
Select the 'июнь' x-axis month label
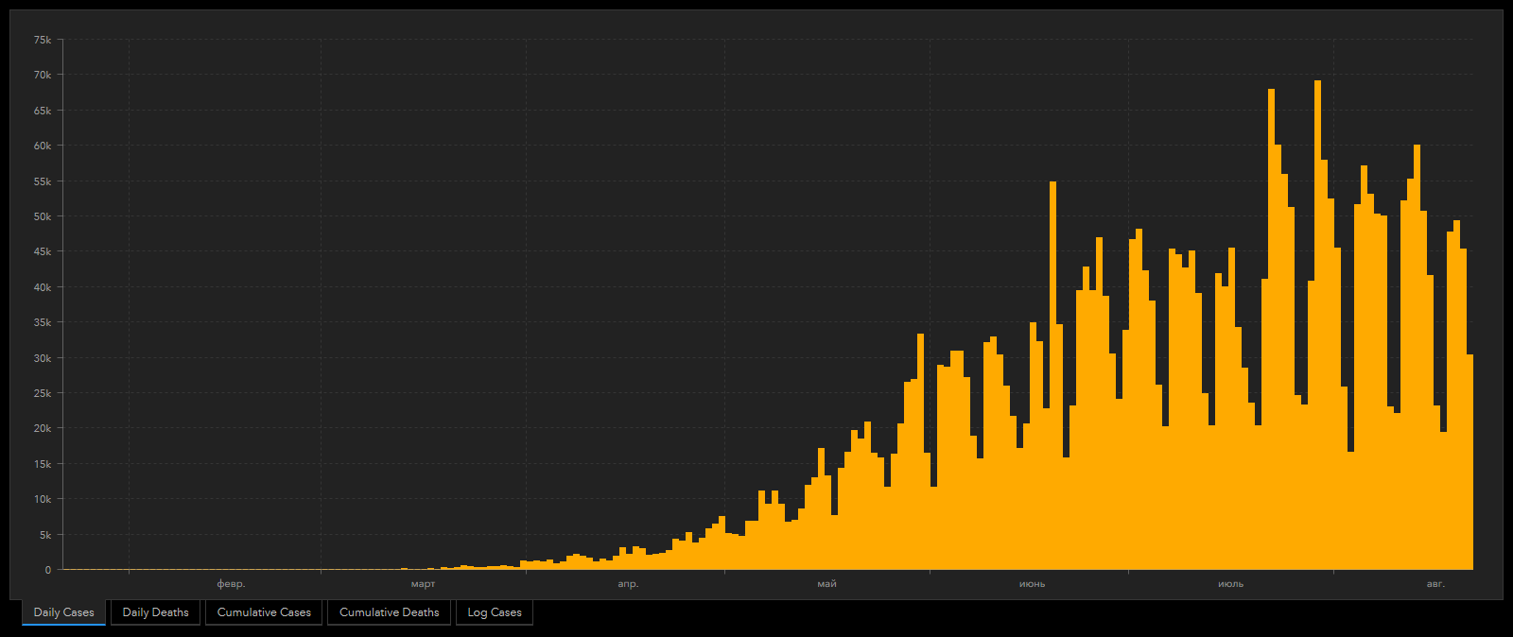(1032, 584)
